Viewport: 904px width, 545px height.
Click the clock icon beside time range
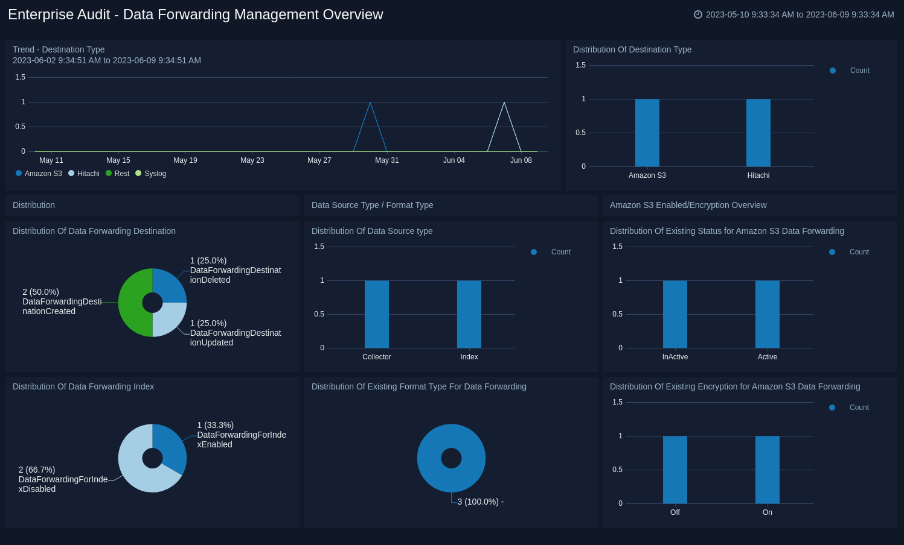click(x=698, y=14)
